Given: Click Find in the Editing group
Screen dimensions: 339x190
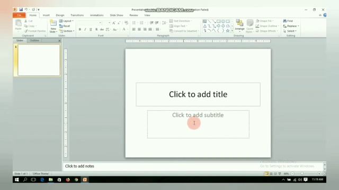Looking at the screenshot, I should click(x=288, y=21).
